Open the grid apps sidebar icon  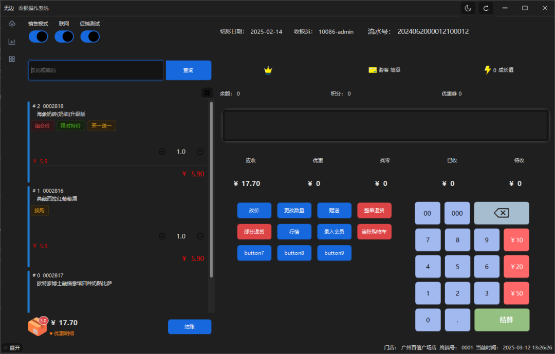tap(12, 59)
